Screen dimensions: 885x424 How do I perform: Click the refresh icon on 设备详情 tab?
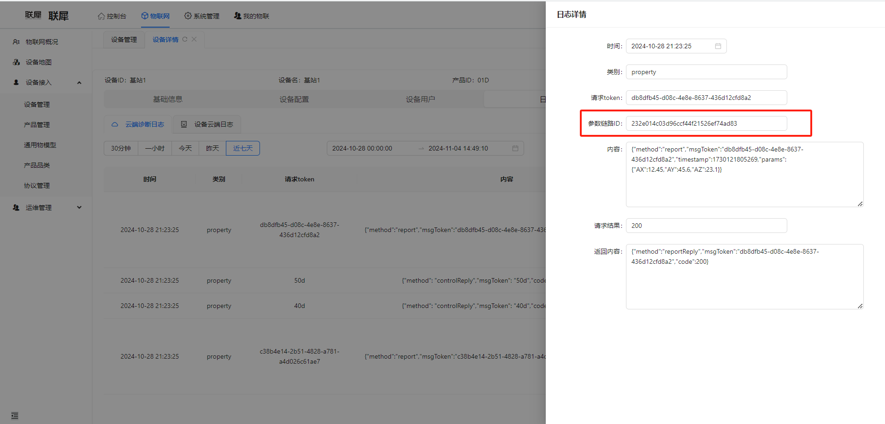tap(185, 40)
